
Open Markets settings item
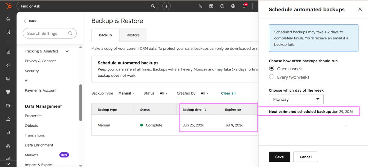[x=32, y=155]
